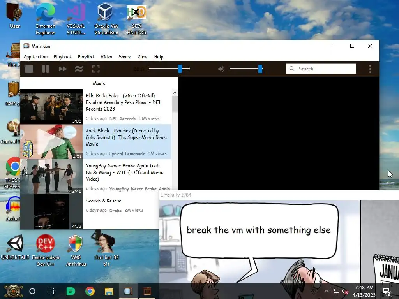Open the Start menu button
The width and height of the screenshot is (399, 299).
point(13,291)
